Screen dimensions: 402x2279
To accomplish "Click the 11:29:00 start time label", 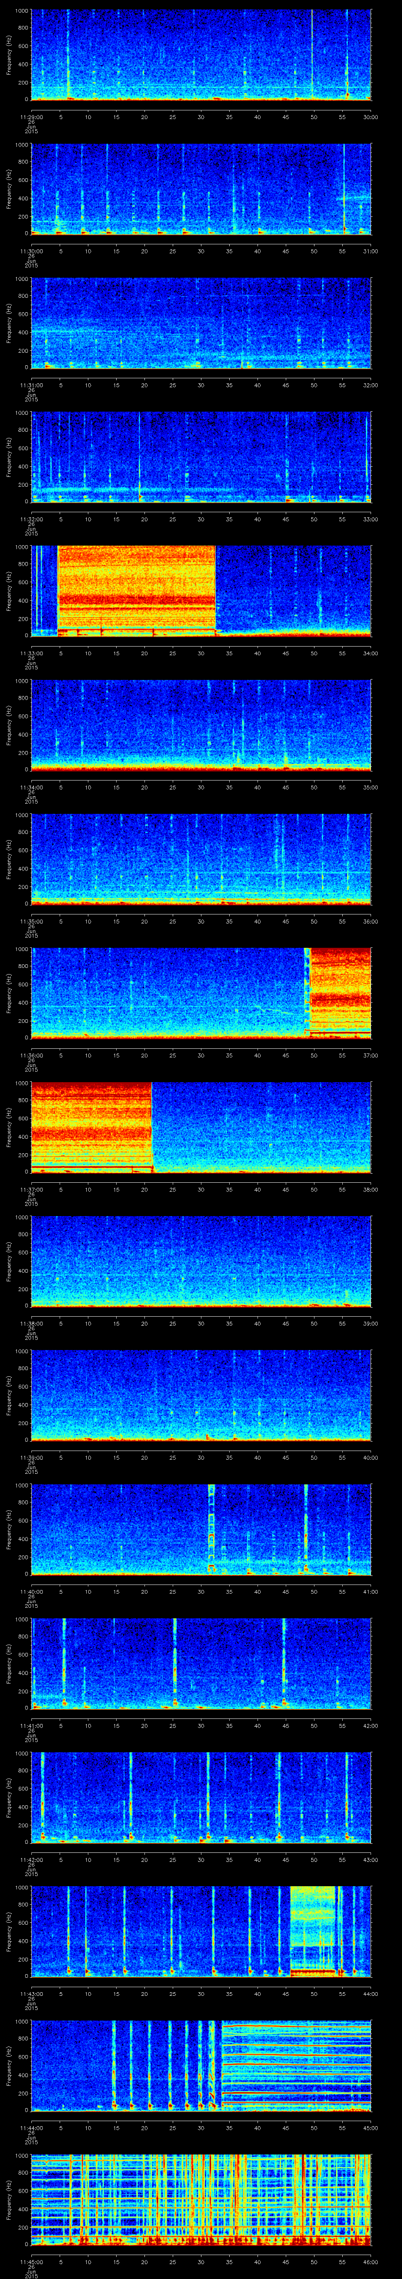I will click(x=31, y=117).
